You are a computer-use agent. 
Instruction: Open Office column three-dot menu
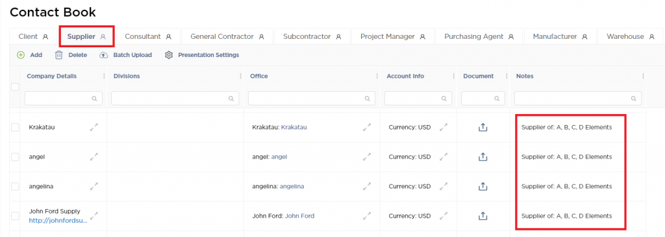coord(377,76)
